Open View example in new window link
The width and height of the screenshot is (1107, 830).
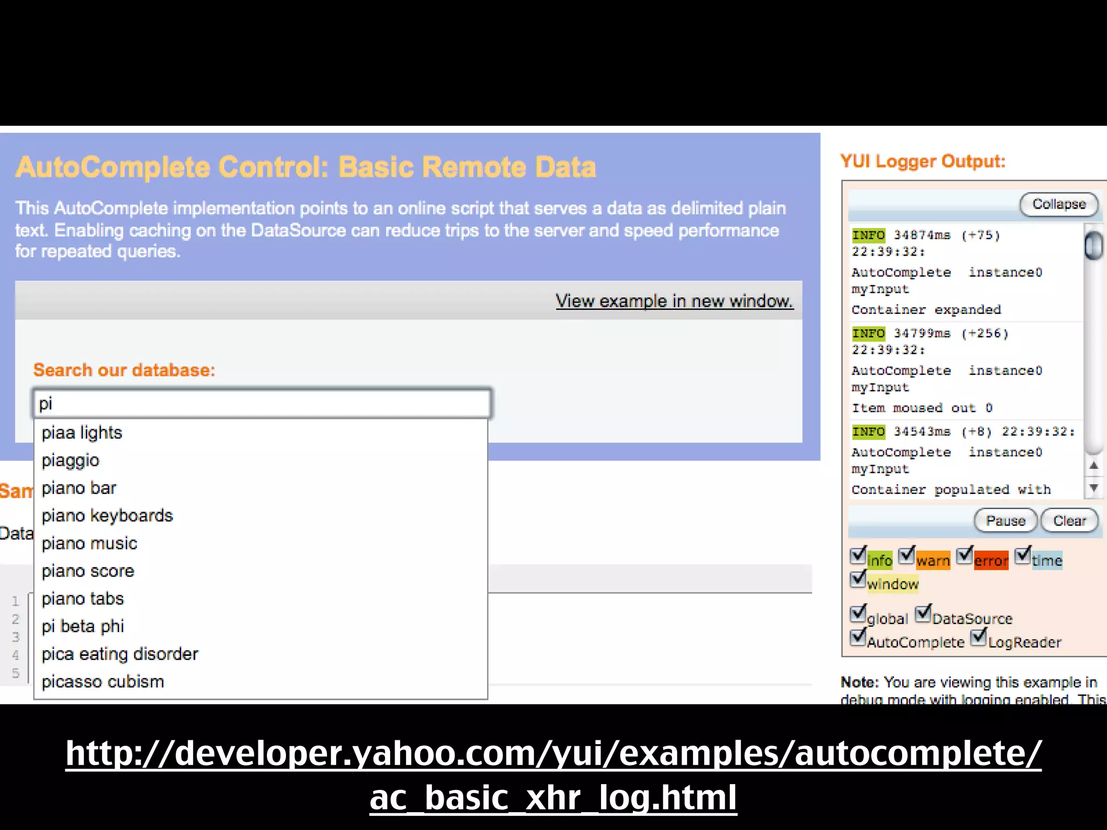tap(674, 301)
